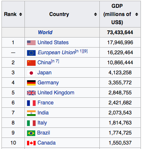The height and width of the screenshot is (149, 142).
Task: Click the European Union flag icon
Action: coord(31,53)
